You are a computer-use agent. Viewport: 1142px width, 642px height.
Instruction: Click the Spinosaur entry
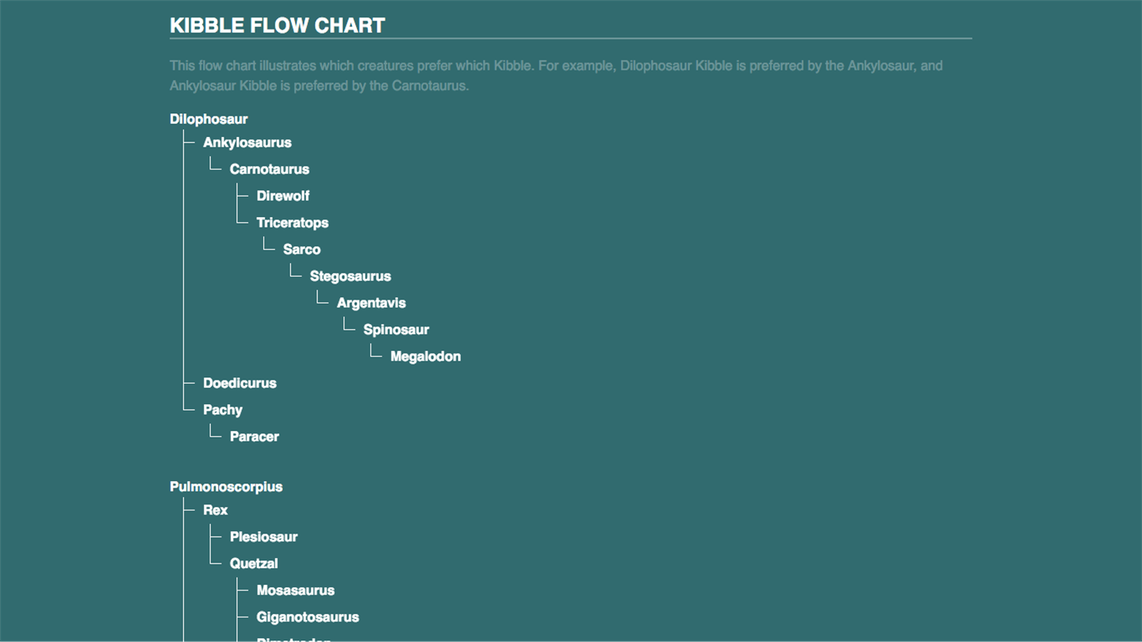396,330
